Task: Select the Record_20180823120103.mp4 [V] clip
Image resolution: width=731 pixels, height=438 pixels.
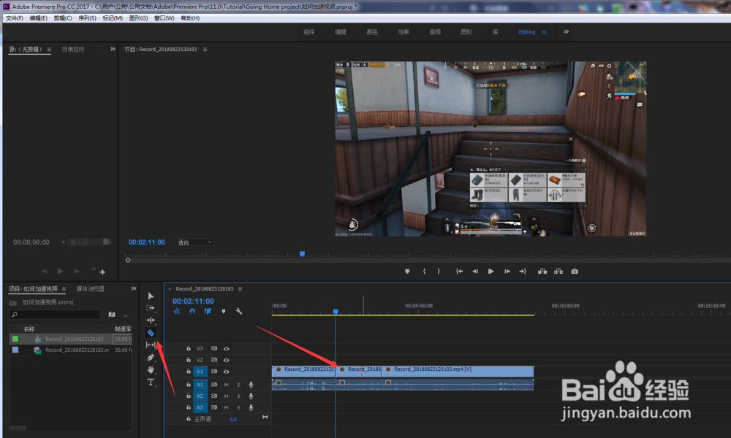Action: coord(458,371)
